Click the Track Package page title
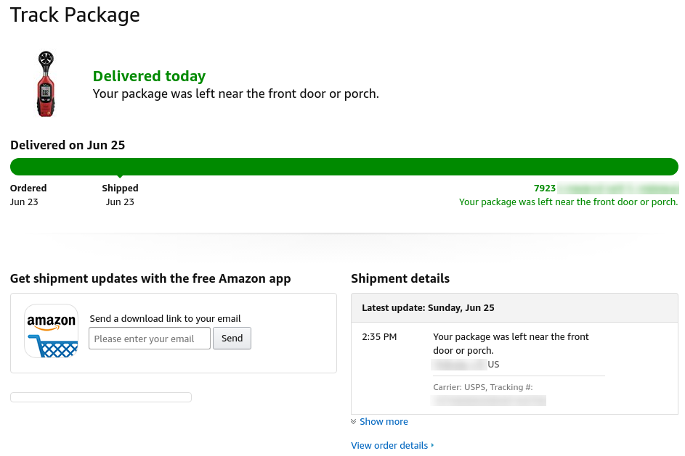 (x=74, y=14)
